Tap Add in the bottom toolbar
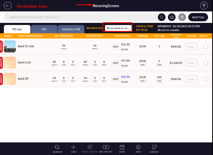This screenshot has width=213, height=155. pos(74,148)
